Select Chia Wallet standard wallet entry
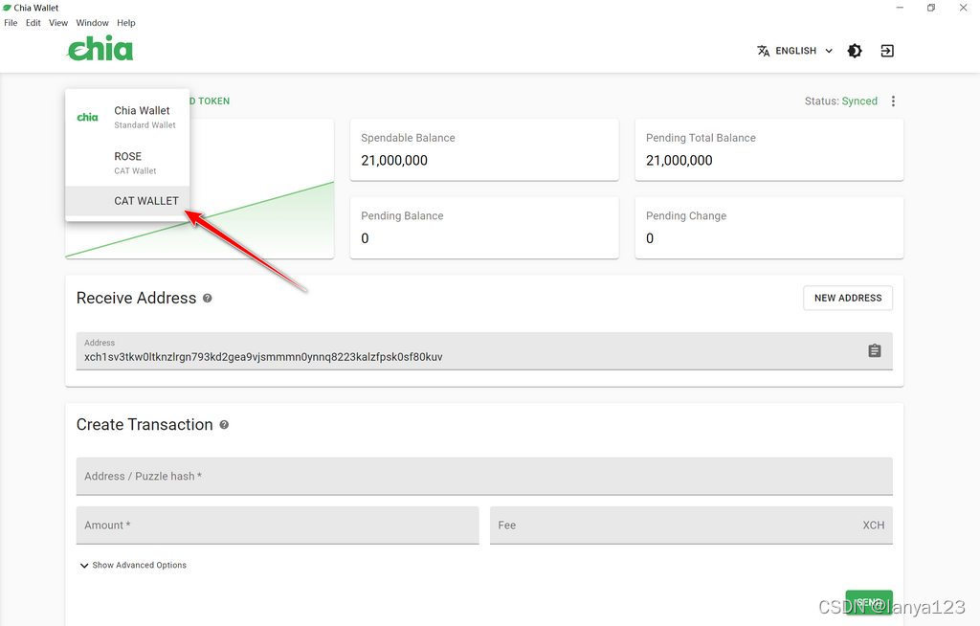This screenshot has width=980, height=626. 127,117
